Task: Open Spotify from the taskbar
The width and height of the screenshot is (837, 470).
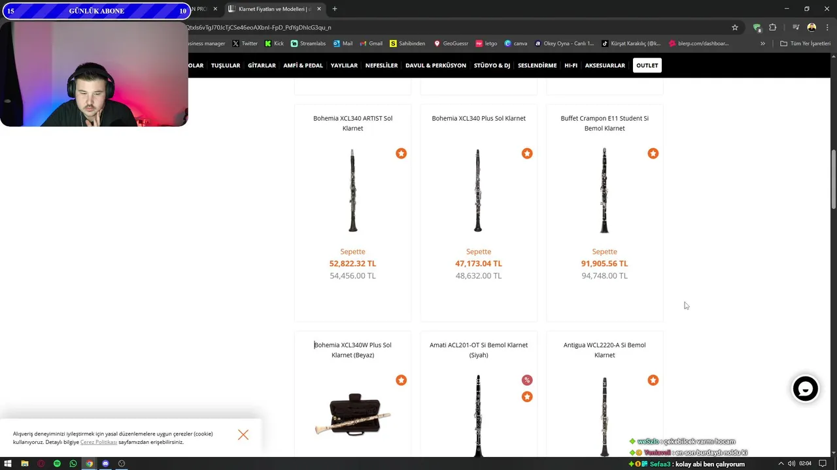Action: point(57,463)
